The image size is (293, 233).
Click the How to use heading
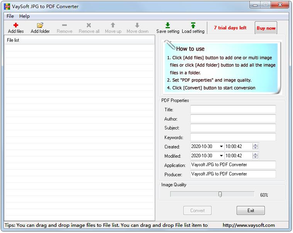coord(190,49)
